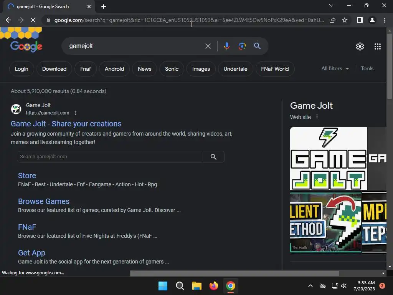This screenshot has height=295, width=393.
Task: Click the scroll right arrow
Action: [383, 273]
